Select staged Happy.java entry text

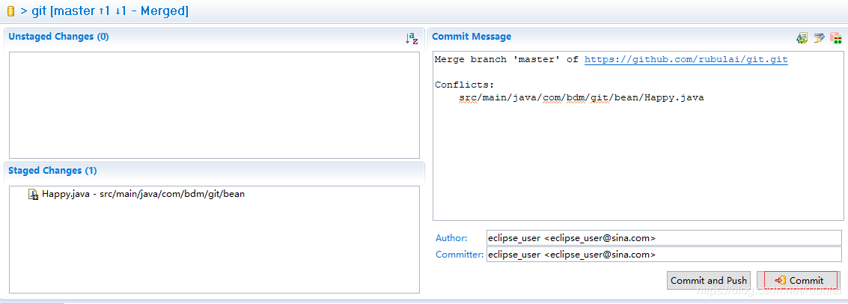pos(143,194)
